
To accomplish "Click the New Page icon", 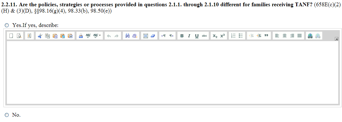I will click(11, 36).
